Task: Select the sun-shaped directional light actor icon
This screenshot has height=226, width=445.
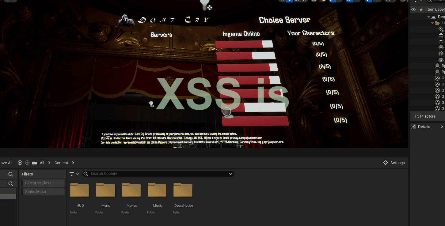Action: 441,29
